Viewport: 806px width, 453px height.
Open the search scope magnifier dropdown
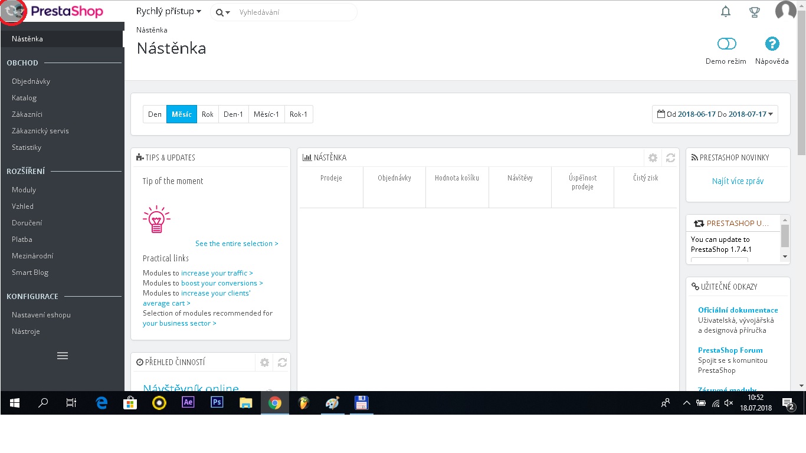(x=223, y=12)
